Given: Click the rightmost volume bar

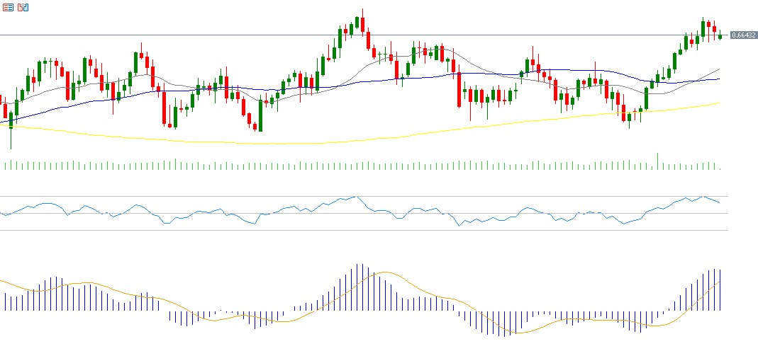Looking at the screenshot, I should tap(720, 168).
